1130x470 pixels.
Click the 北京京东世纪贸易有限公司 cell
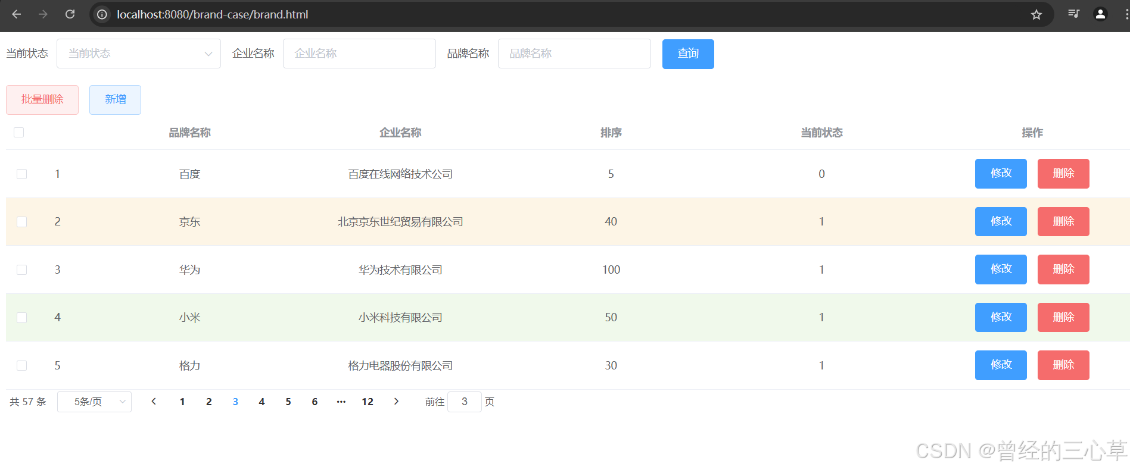click(x=400, y=222)
